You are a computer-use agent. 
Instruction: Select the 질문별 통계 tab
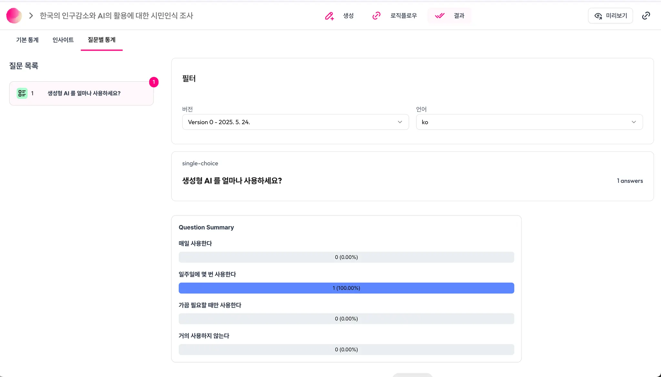click(101, 40)
